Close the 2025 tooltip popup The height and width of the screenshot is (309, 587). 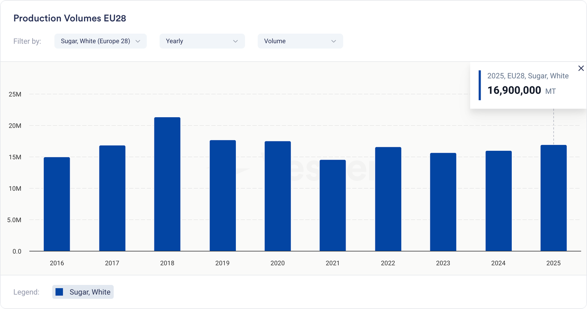(581, 68)
